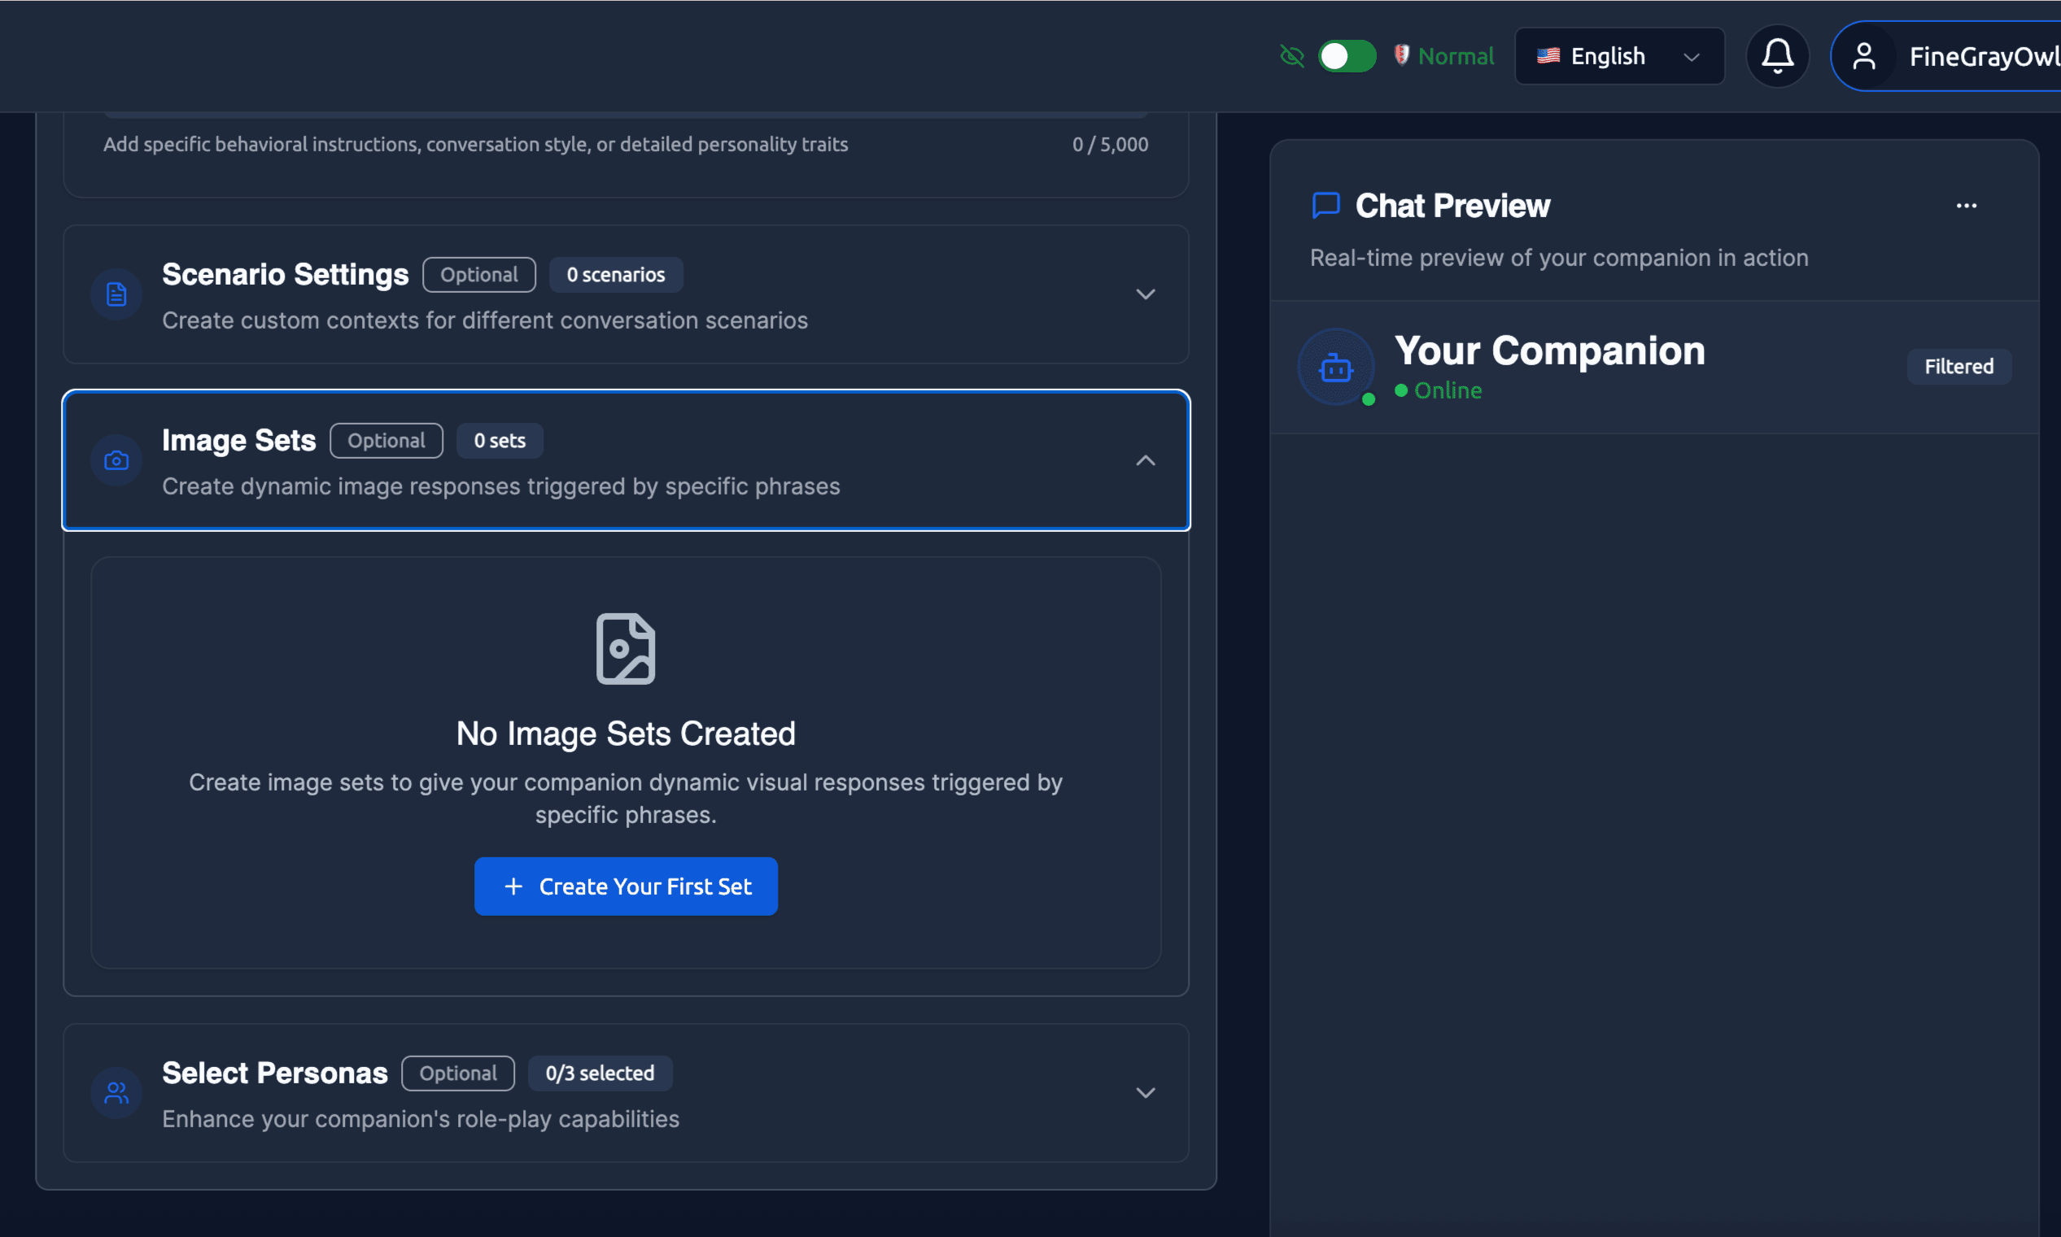Toggle the Normal mode switch
Image resolution: width=2061 pixels, height=1237 pixels.
coord(1347,56)
